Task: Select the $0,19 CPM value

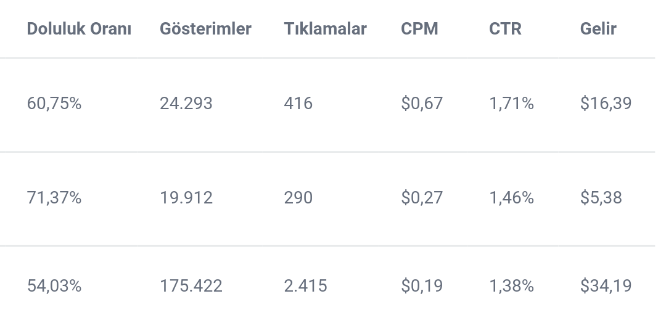Action: point(422,286)
